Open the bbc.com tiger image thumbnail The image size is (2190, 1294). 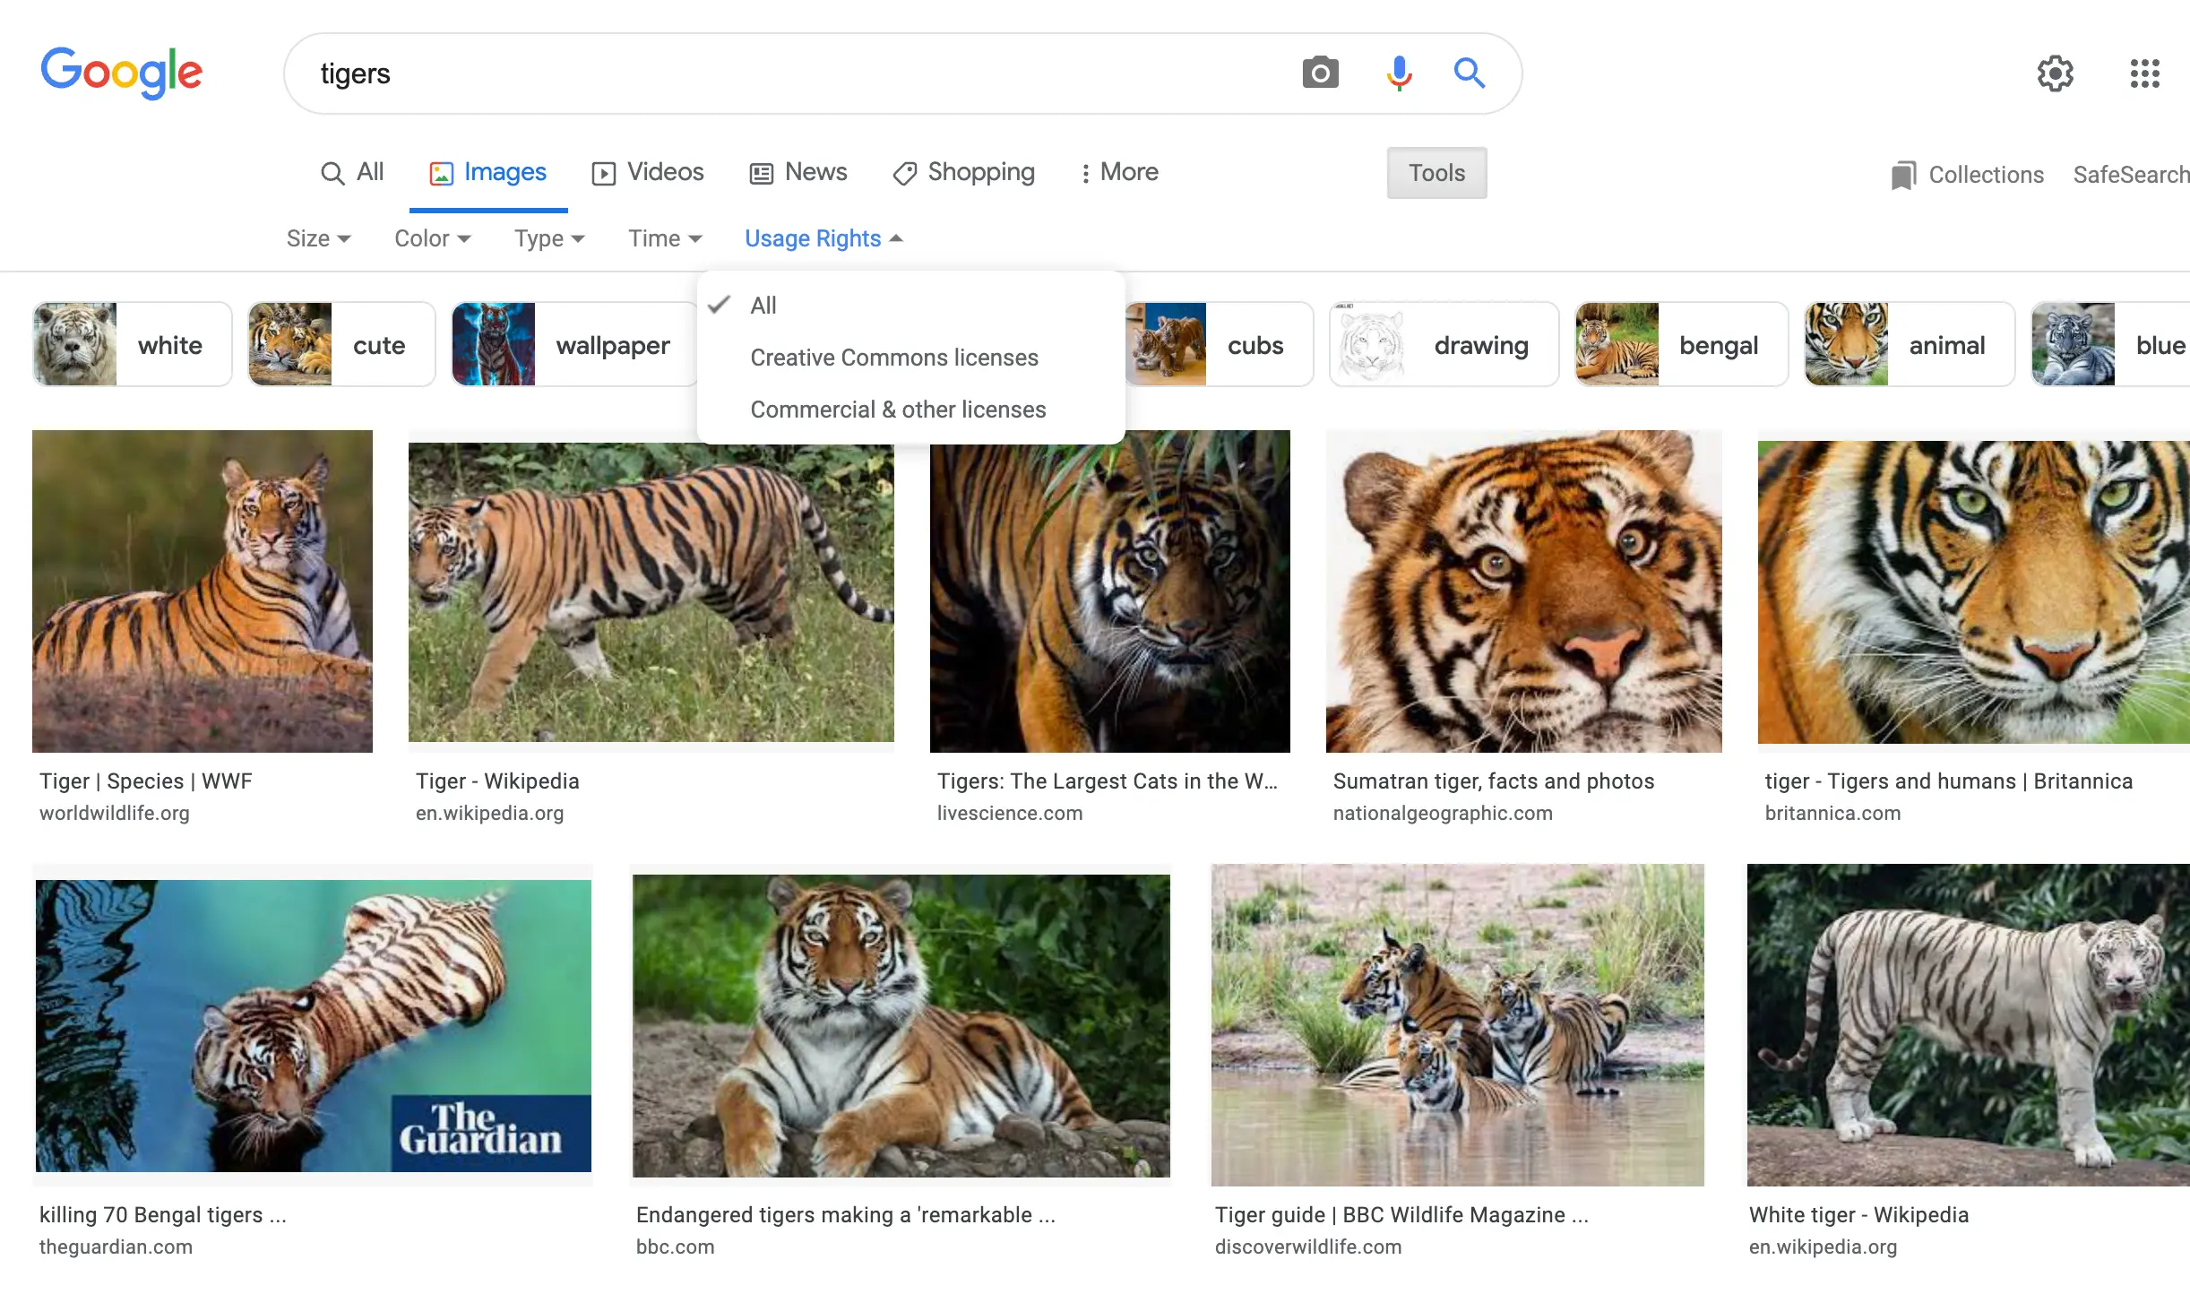pos(901,1026)
